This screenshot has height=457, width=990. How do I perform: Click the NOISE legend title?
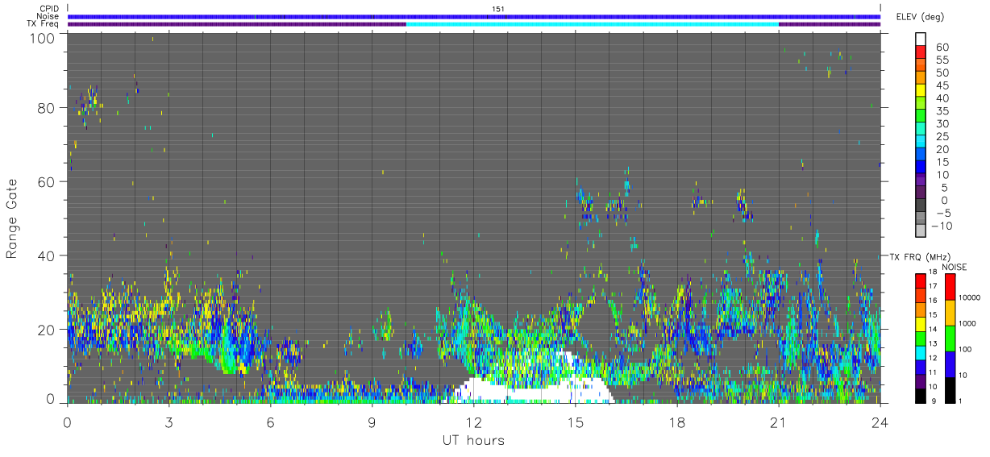point(956,267)
